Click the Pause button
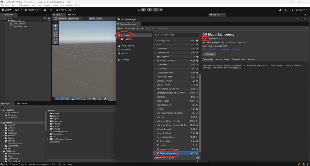 coord(155,10)
